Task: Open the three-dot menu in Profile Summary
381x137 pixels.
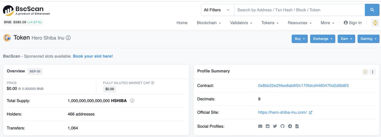Action: pos(373,72)
